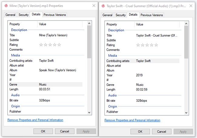Image resolution: width=197 pixels, height=138 pixels.
Task: Open Previous Versions tab in Mine properties
Action: click(55, 15)
